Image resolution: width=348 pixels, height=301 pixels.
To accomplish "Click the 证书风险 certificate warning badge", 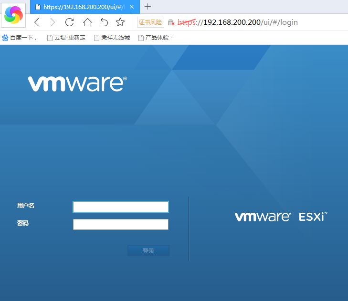I will pos(150,22).
